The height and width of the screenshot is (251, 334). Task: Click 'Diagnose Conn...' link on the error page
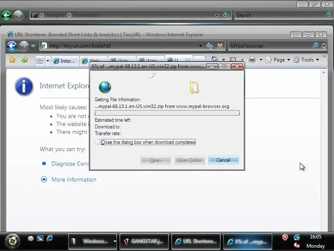70,164
